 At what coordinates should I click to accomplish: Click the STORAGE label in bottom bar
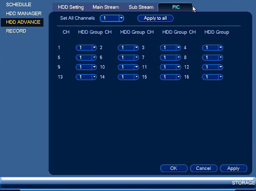(244, 183)
